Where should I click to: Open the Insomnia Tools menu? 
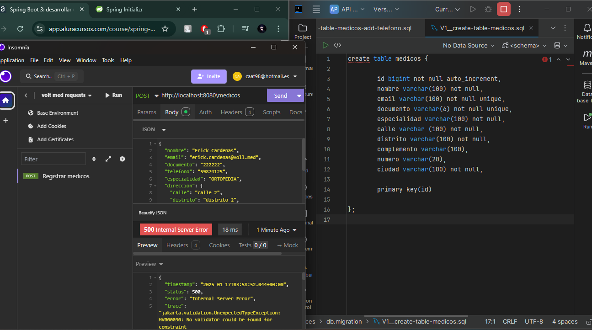click(108, 60)
